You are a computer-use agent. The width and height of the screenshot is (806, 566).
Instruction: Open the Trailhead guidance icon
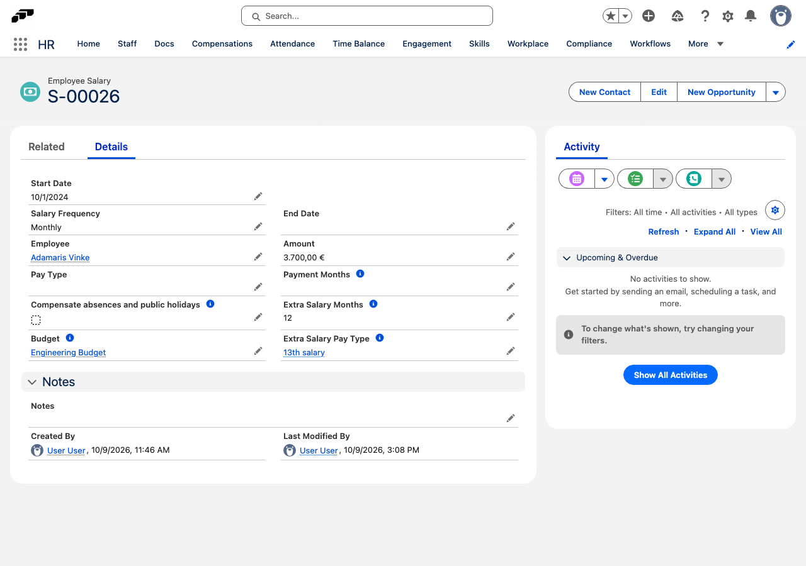click(x=678, y=16)
